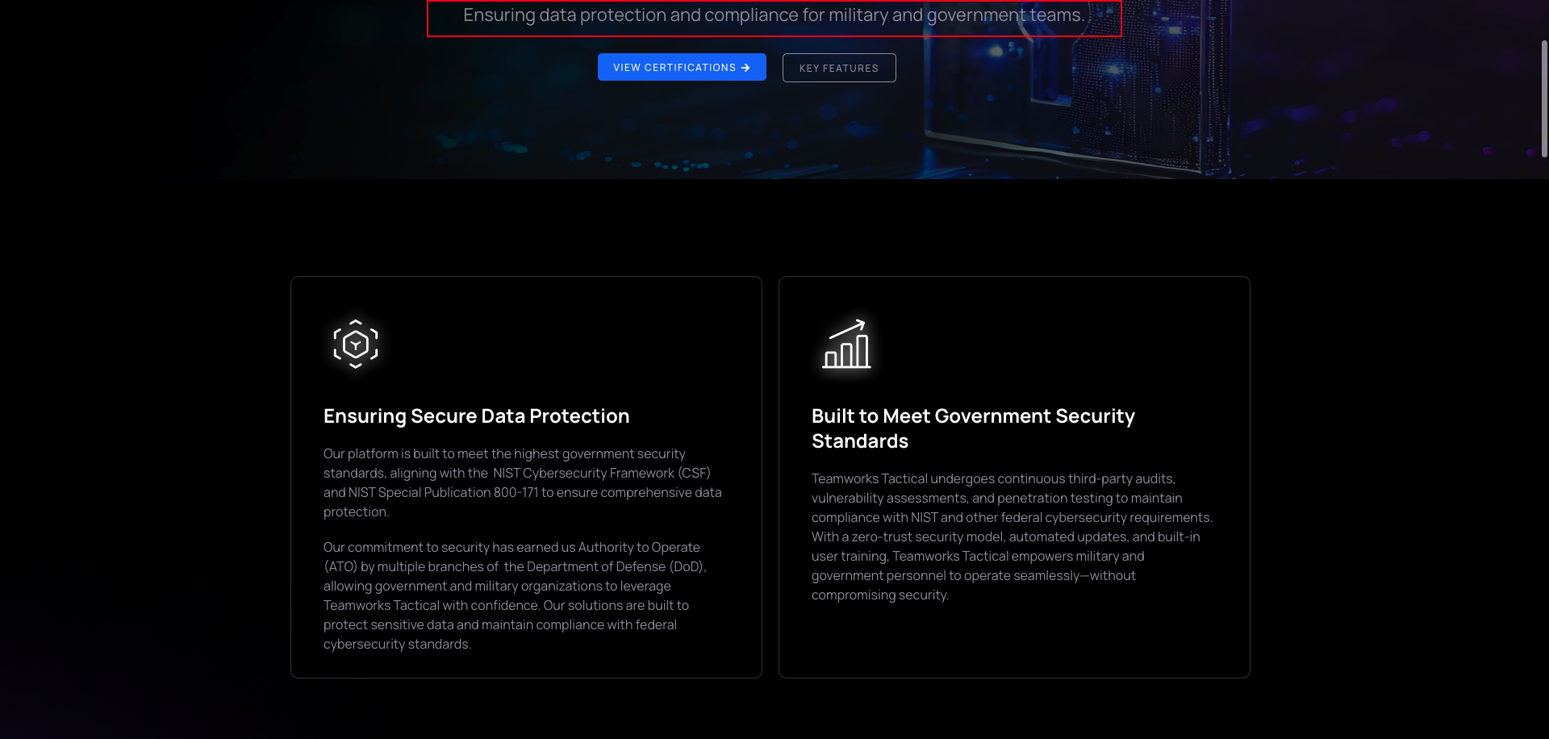
Task: Click the "NIST Cybersecurity Framework (CSF)" text
Action: pos(601,474)
